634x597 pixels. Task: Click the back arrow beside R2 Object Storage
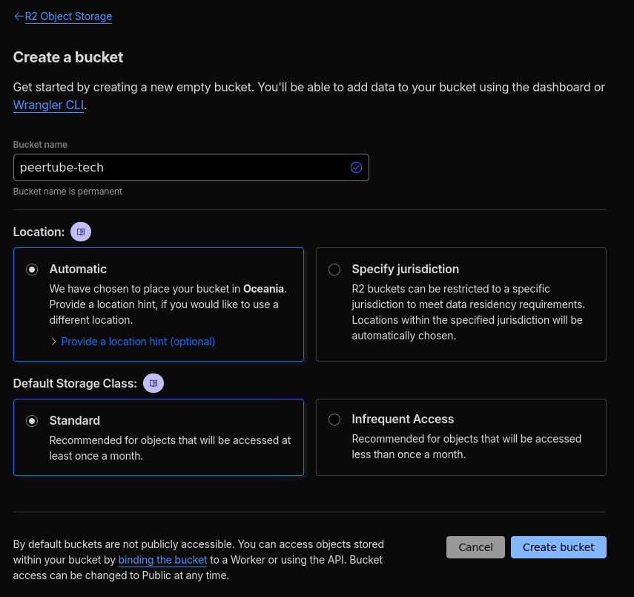pos(19,16)
